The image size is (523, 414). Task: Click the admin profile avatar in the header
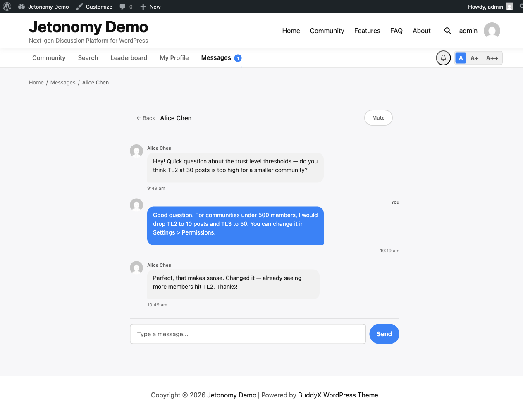(x=492, y=30)
